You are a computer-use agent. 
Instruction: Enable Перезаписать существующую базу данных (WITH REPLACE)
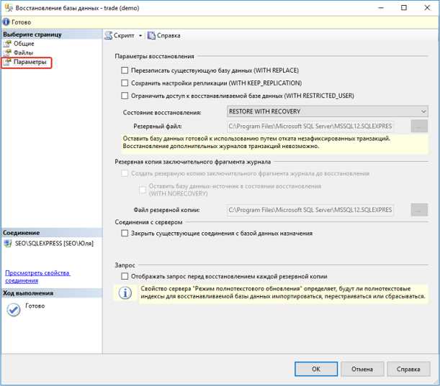pyautogui.click(x=125, y=70)
